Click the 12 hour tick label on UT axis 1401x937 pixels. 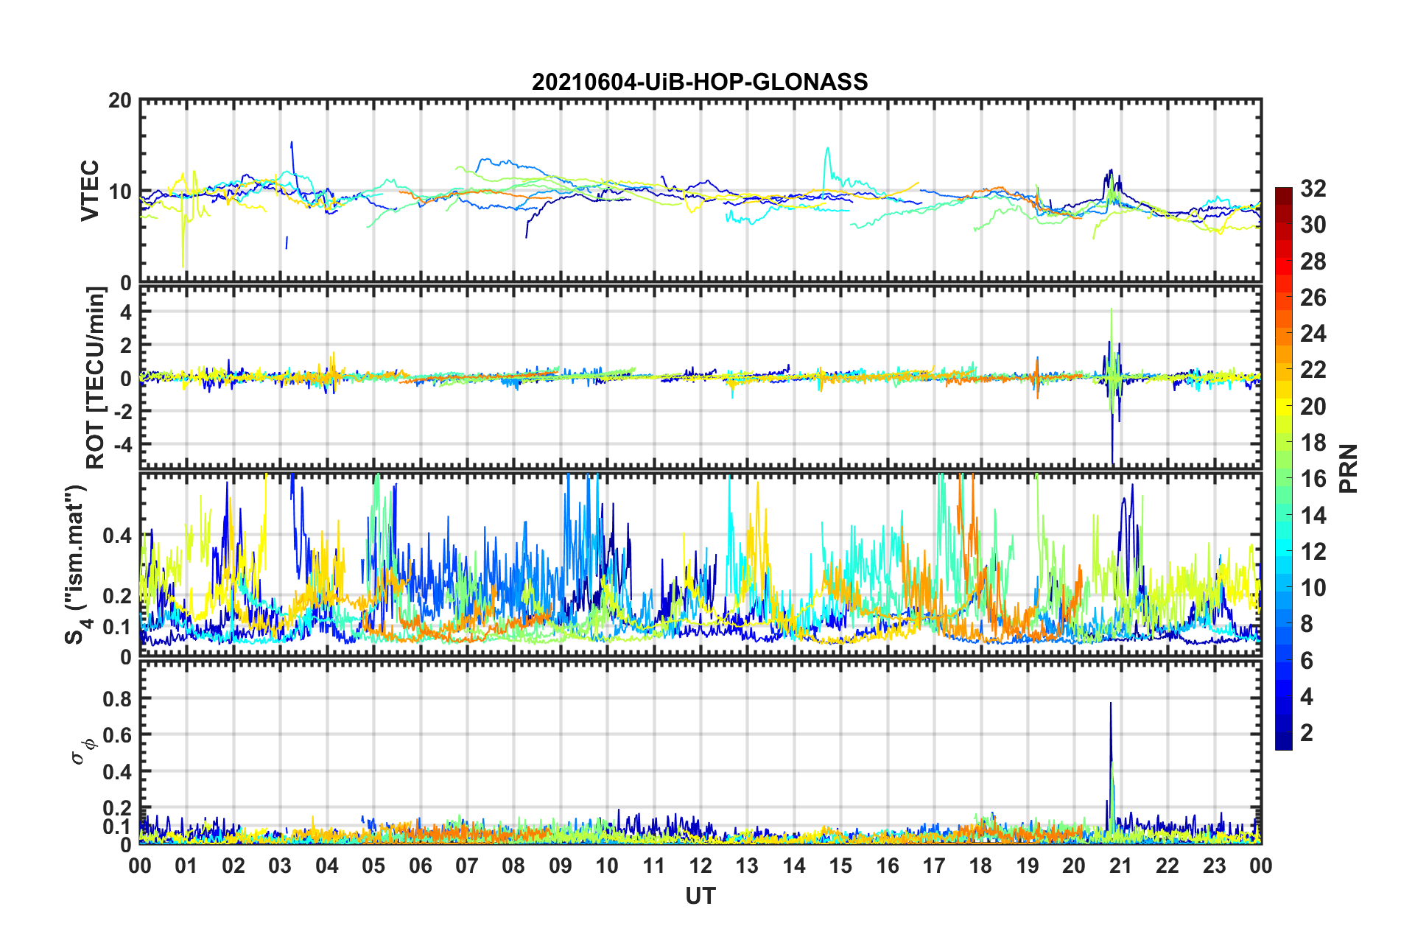pyautogui.click(x=700, y=866)
